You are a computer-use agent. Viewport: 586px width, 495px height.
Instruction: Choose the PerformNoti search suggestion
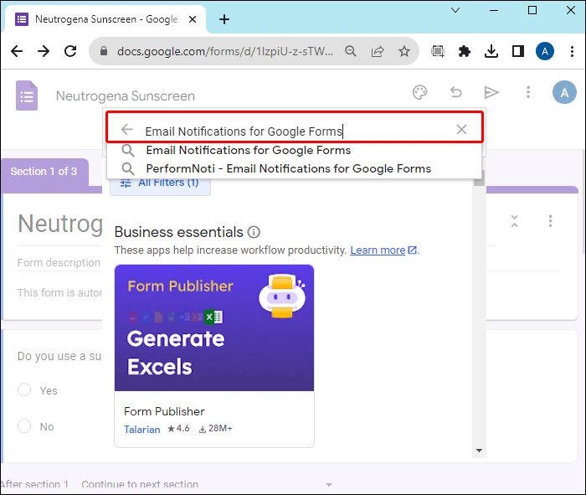coord(294,168)
